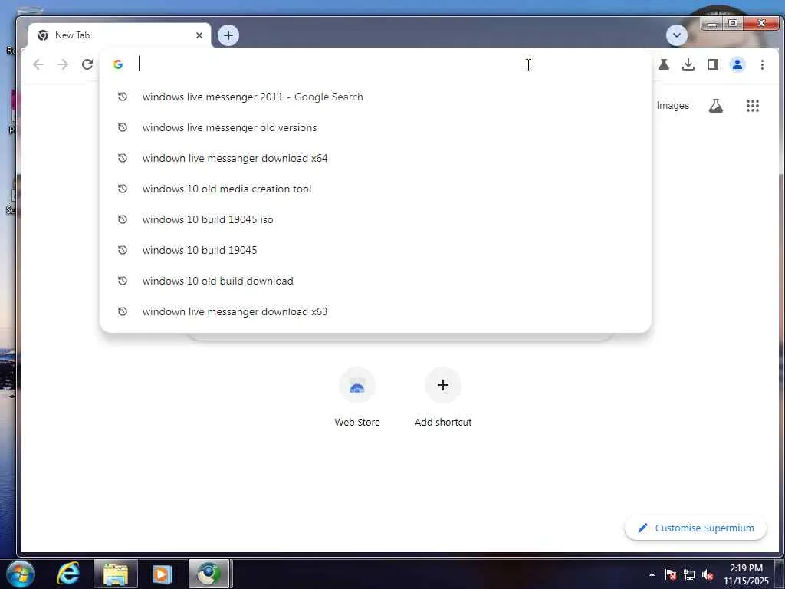The height and width of the screenshot is (589, 785).
Task: Choose suggestion windown live messanger download x64
Action: coord(376,158)
